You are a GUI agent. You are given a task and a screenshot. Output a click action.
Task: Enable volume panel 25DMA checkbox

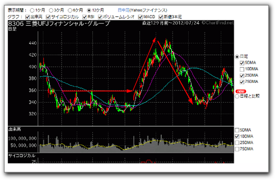coord(237,142)
